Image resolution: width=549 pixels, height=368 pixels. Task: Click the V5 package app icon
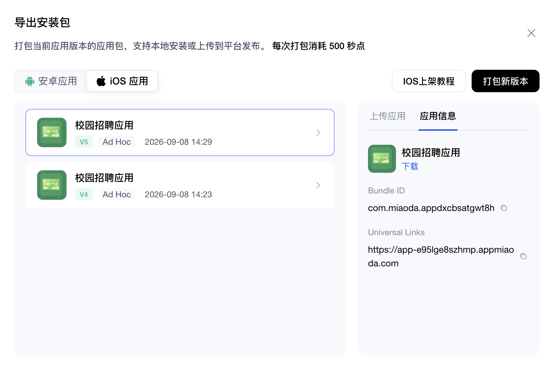[x=52, y=132]
